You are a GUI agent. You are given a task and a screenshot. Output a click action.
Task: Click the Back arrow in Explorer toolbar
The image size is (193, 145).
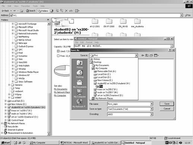pos(5,11)
